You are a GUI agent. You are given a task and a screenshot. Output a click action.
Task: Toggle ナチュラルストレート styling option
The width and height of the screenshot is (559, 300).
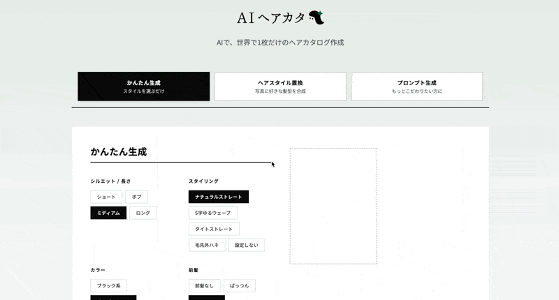(x=219, y=197)
